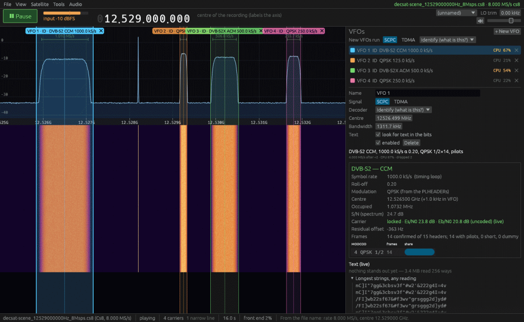Click the 'front end 2%' status entry
The width and height of the screenshot is (524, 322).
(258, 318)
